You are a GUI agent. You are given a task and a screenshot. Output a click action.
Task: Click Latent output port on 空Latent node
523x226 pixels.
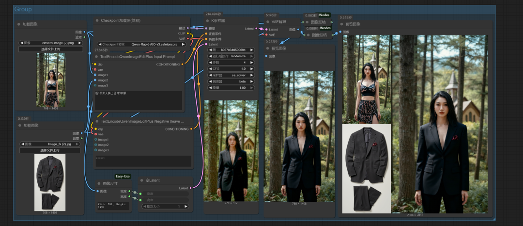(x=191, y=188)
